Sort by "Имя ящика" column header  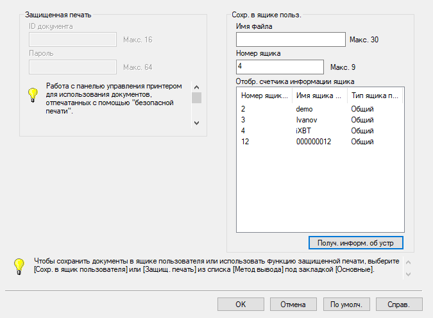pyautogui.click(x=319, y=96)
